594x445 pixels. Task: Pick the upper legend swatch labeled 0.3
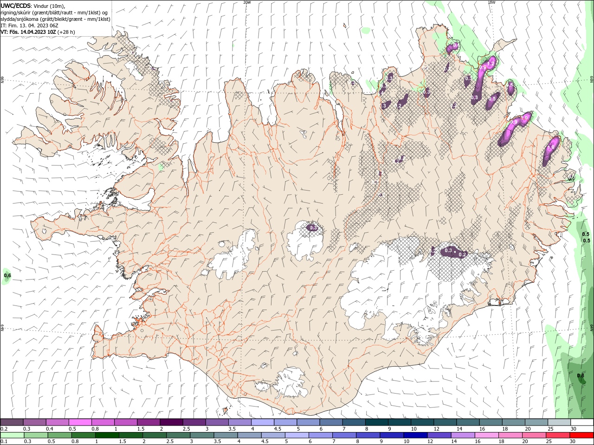coord(34,422)
